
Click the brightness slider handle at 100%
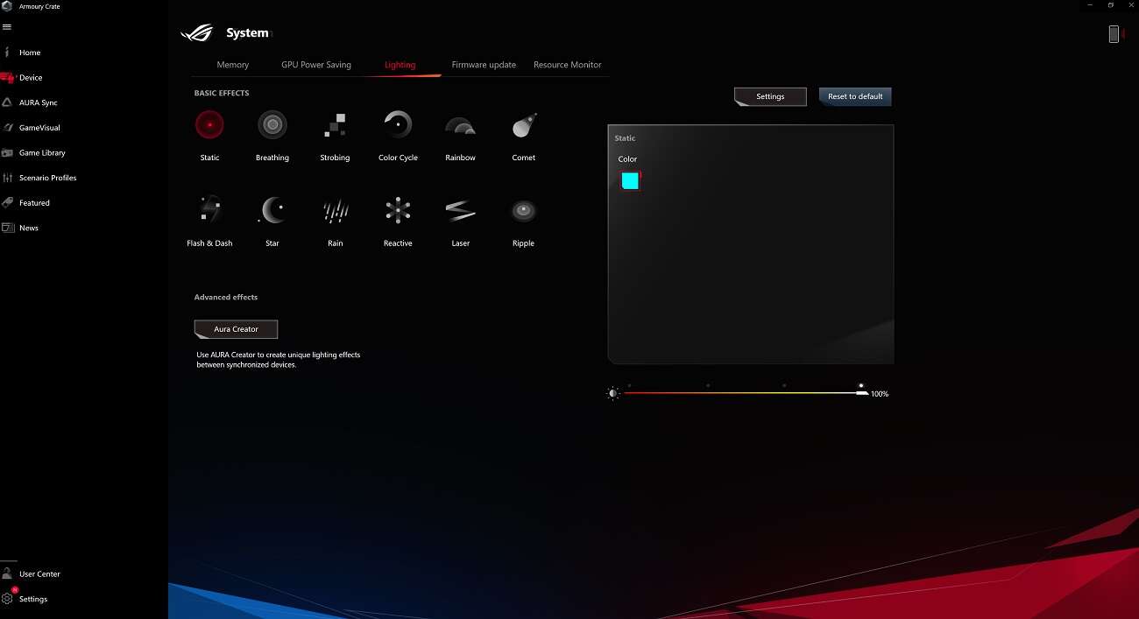(862, 393)
